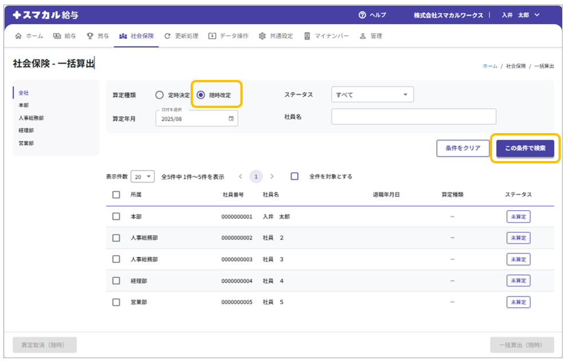Click the 給与 payroll icon
Viewport: 566px width, 361px height.
57,36
